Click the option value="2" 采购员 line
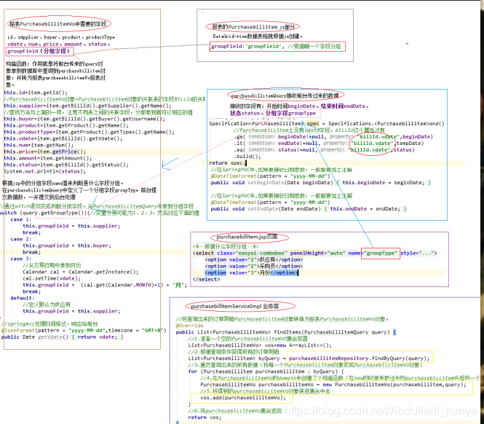 pos(254,266)
